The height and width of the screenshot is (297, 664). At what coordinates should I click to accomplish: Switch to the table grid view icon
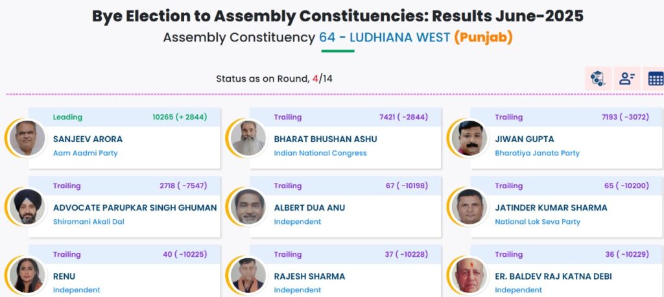click(x=654, y=78)
